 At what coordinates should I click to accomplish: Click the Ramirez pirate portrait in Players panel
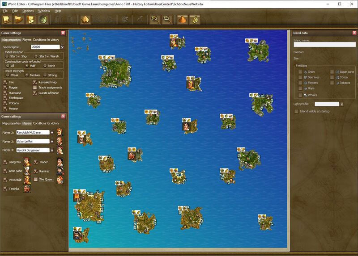click(60, 171)
